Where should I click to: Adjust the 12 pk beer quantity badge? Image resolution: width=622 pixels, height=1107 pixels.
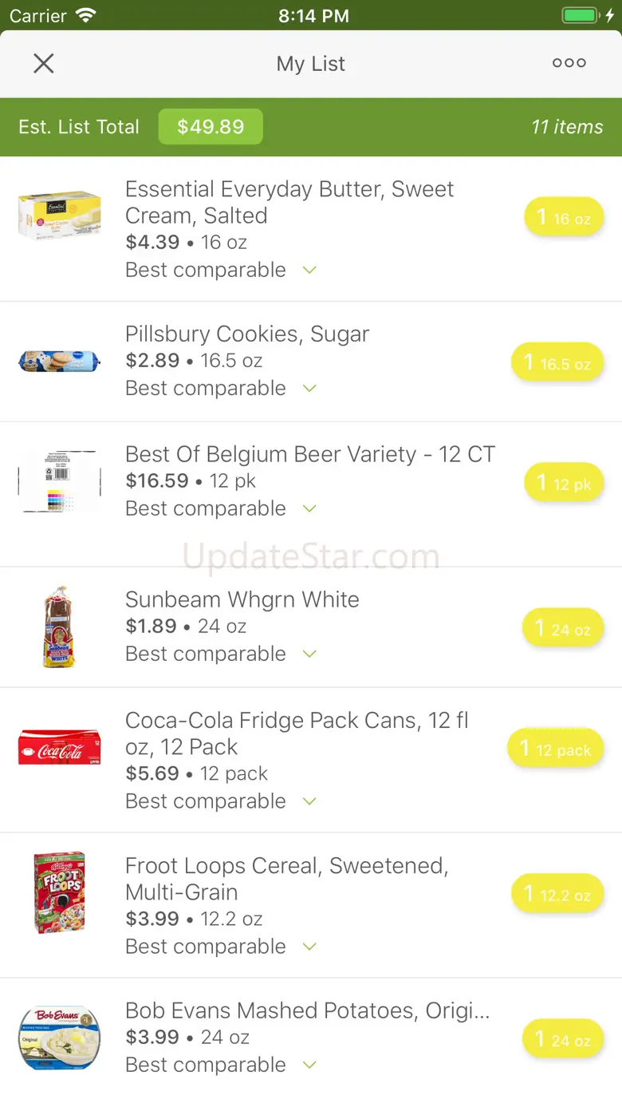point(564,483)
